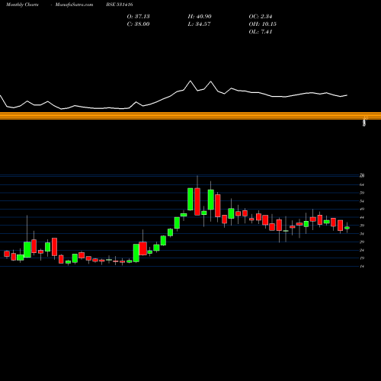Click the price axis label '49'
Viewport: 381px width, 381px height.
[x=362, y=210]
